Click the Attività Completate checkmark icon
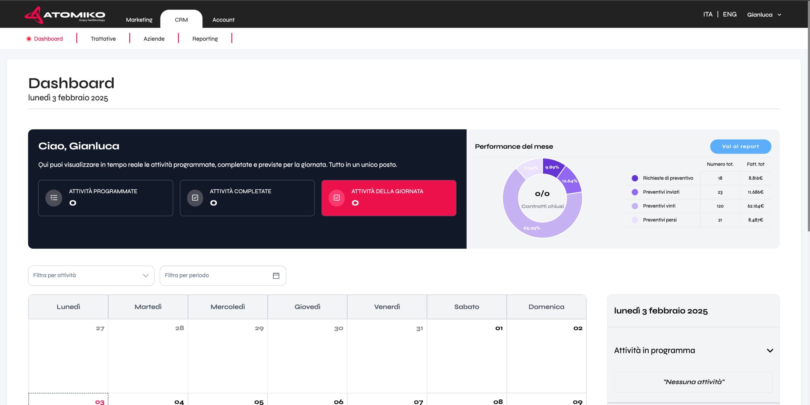The height and width of the screenshot is (405, 810). [195, 198]
